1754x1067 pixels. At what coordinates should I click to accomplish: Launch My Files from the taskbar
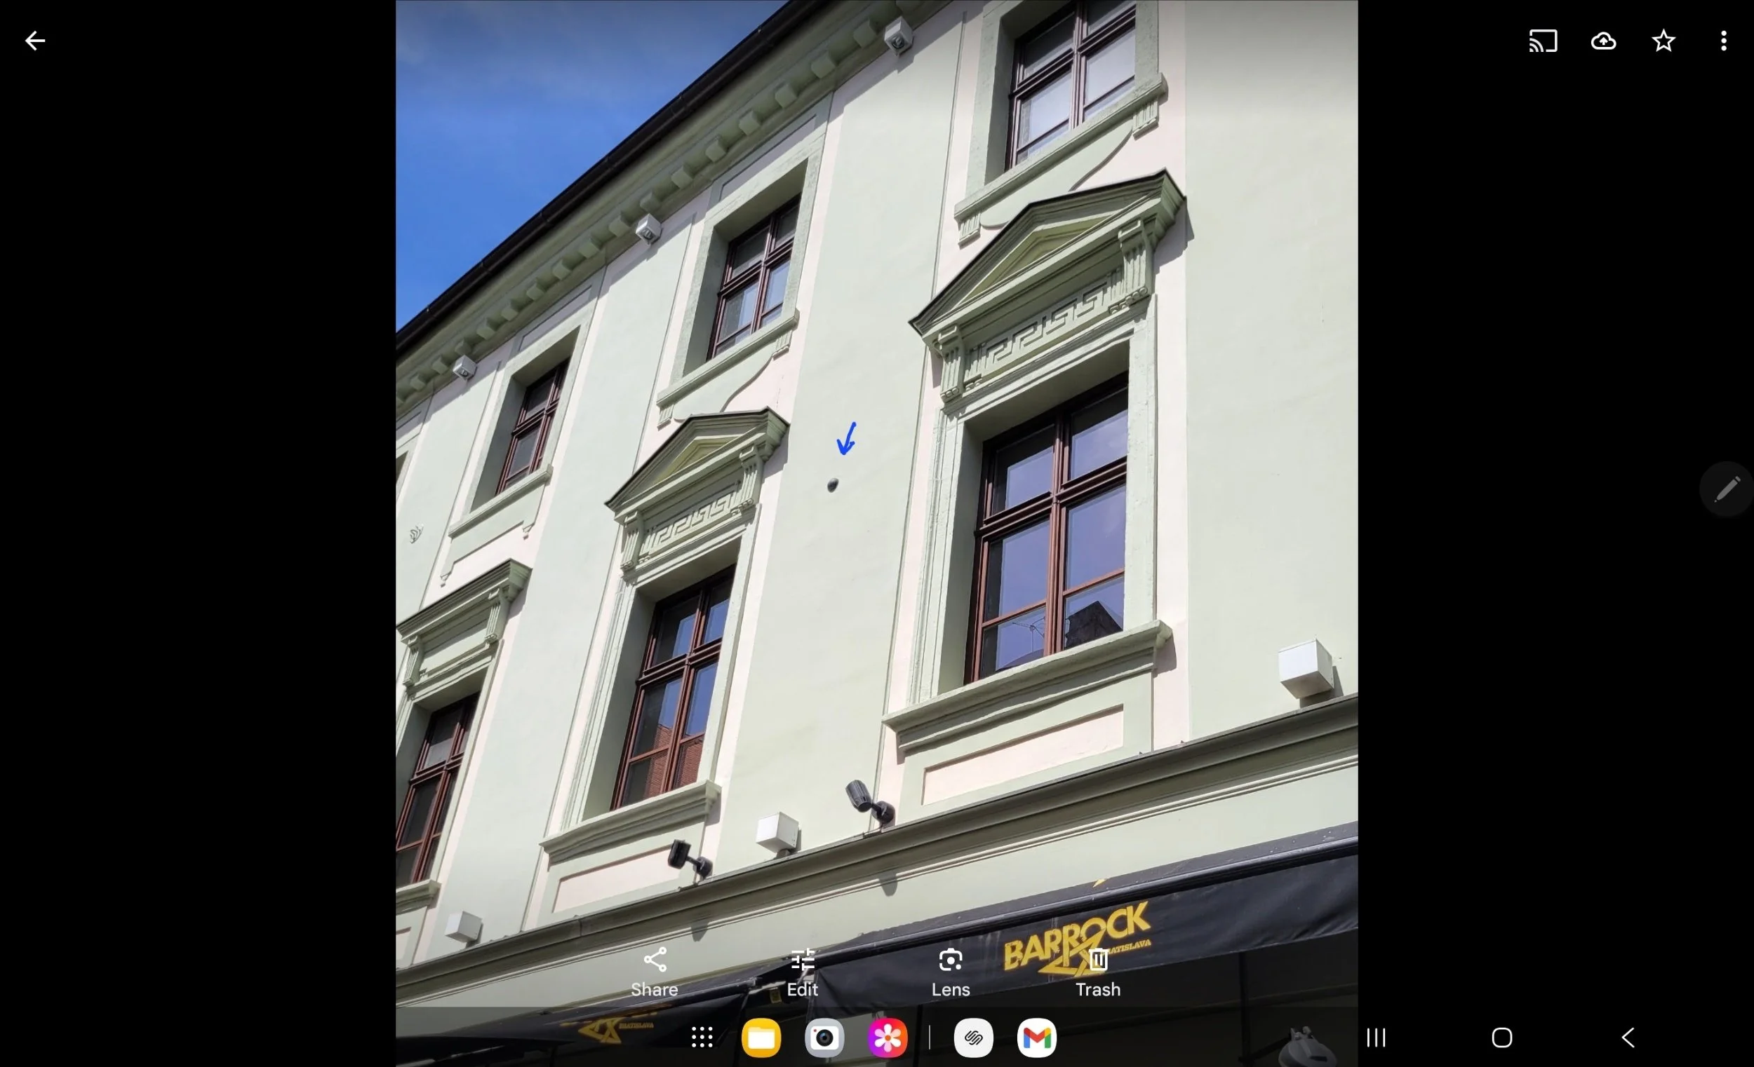(761, 1037)
